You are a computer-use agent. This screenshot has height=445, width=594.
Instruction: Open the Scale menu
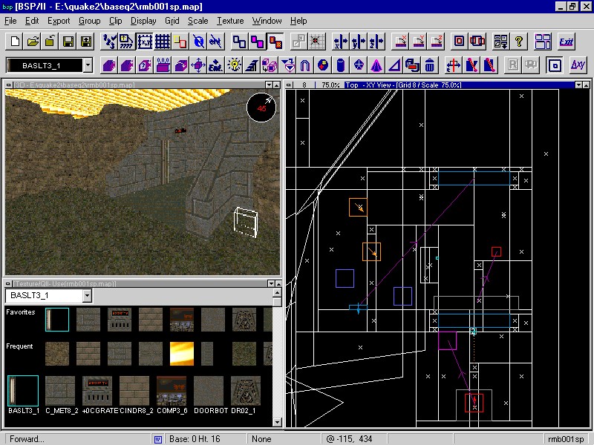point(198,21)
